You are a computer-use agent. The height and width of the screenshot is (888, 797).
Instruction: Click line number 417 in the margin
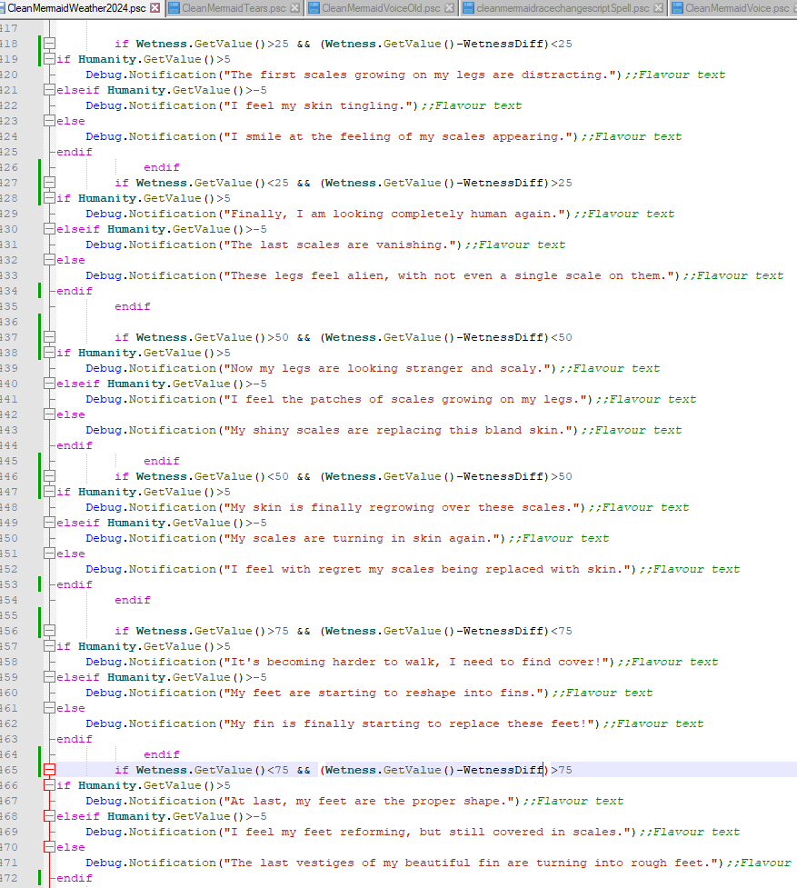coord(9,28)
